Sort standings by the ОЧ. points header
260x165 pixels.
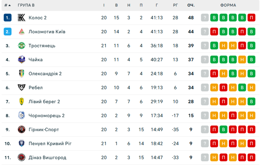[x=191, y=5]
